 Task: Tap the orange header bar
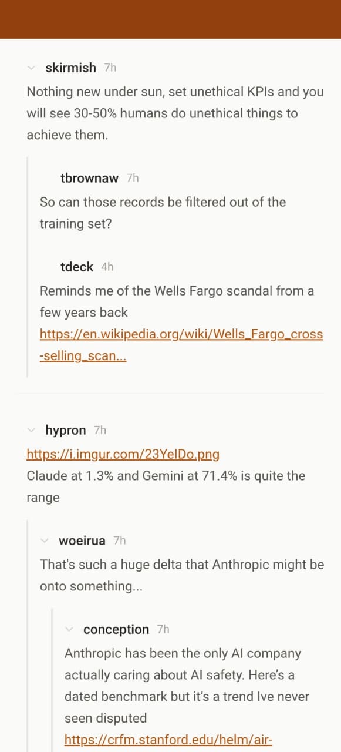tap(170, 19)
